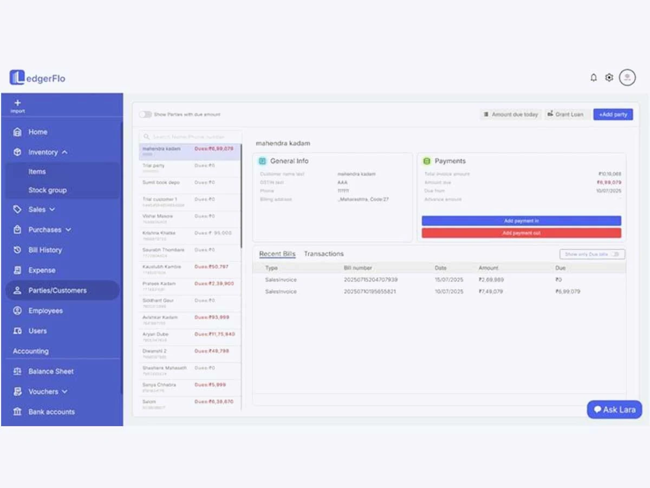The image size is (650, 488).
Task: Click the Bank accounts building icon
Action: tap(17, 412)
